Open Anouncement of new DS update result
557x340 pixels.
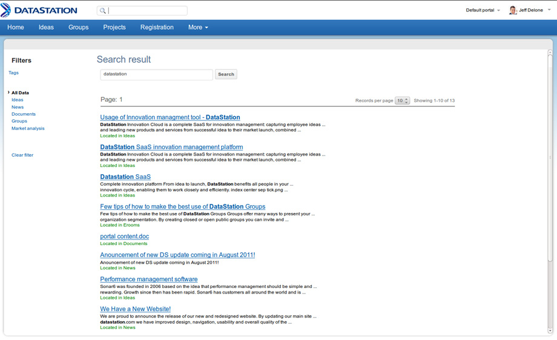[x=177, y=255]
